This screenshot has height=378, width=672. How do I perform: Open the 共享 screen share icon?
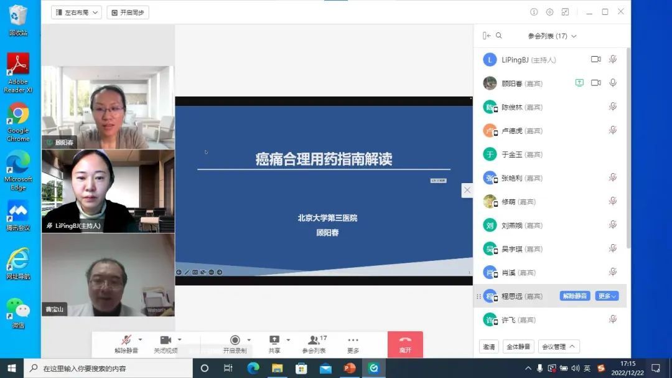274,340
